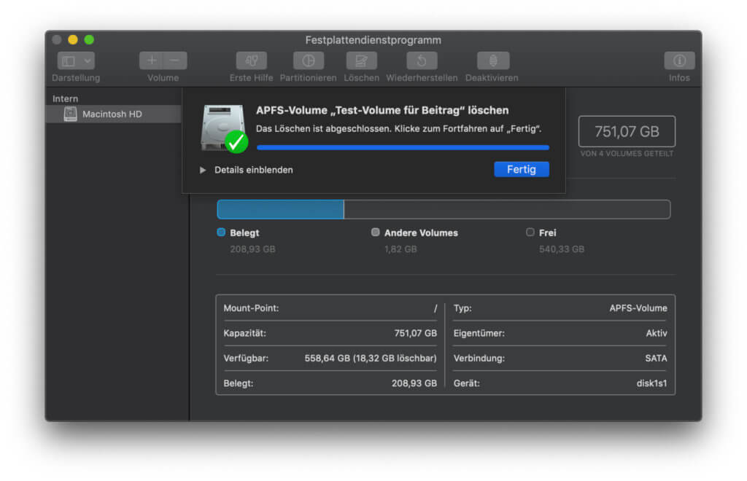Click the sidebar Darstellung icon
This screenshot has height=481, width=747.
pyautogui.click(x=69, y=61)
